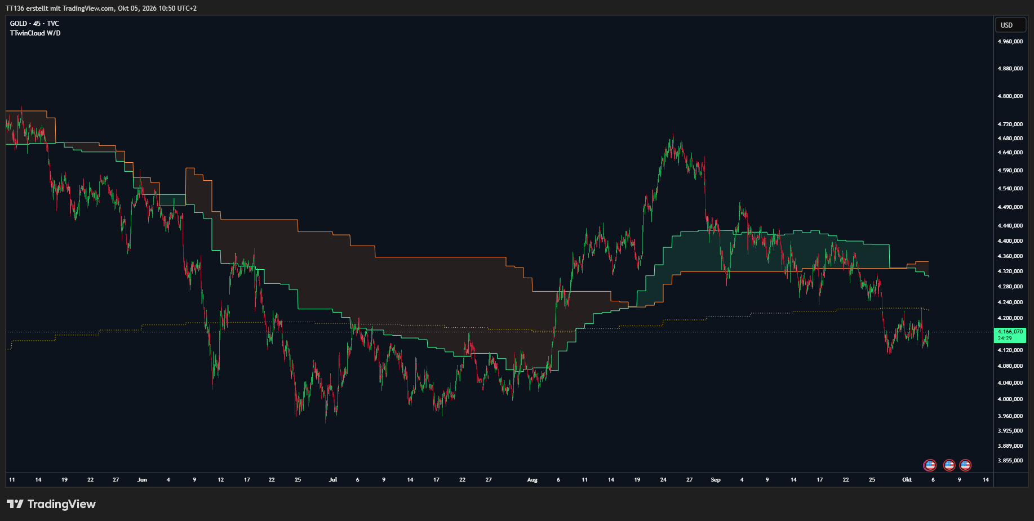Click the Aug label on the time axis
Viewport: 1034px width, 521px height.
(x=532, y=480)
